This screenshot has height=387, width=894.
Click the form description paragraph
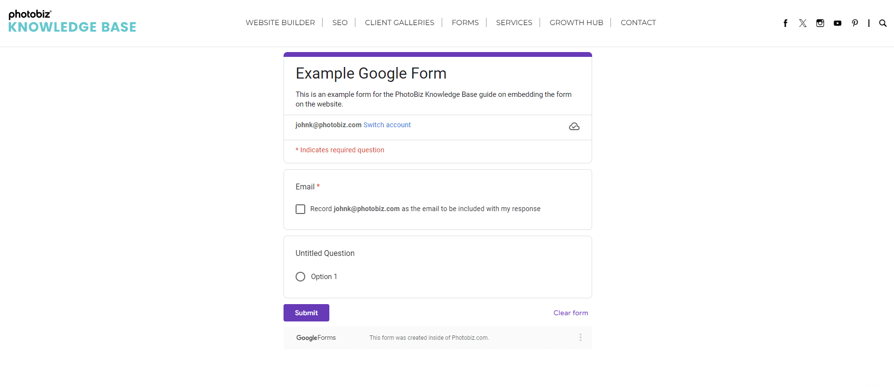tap(433, 99)
